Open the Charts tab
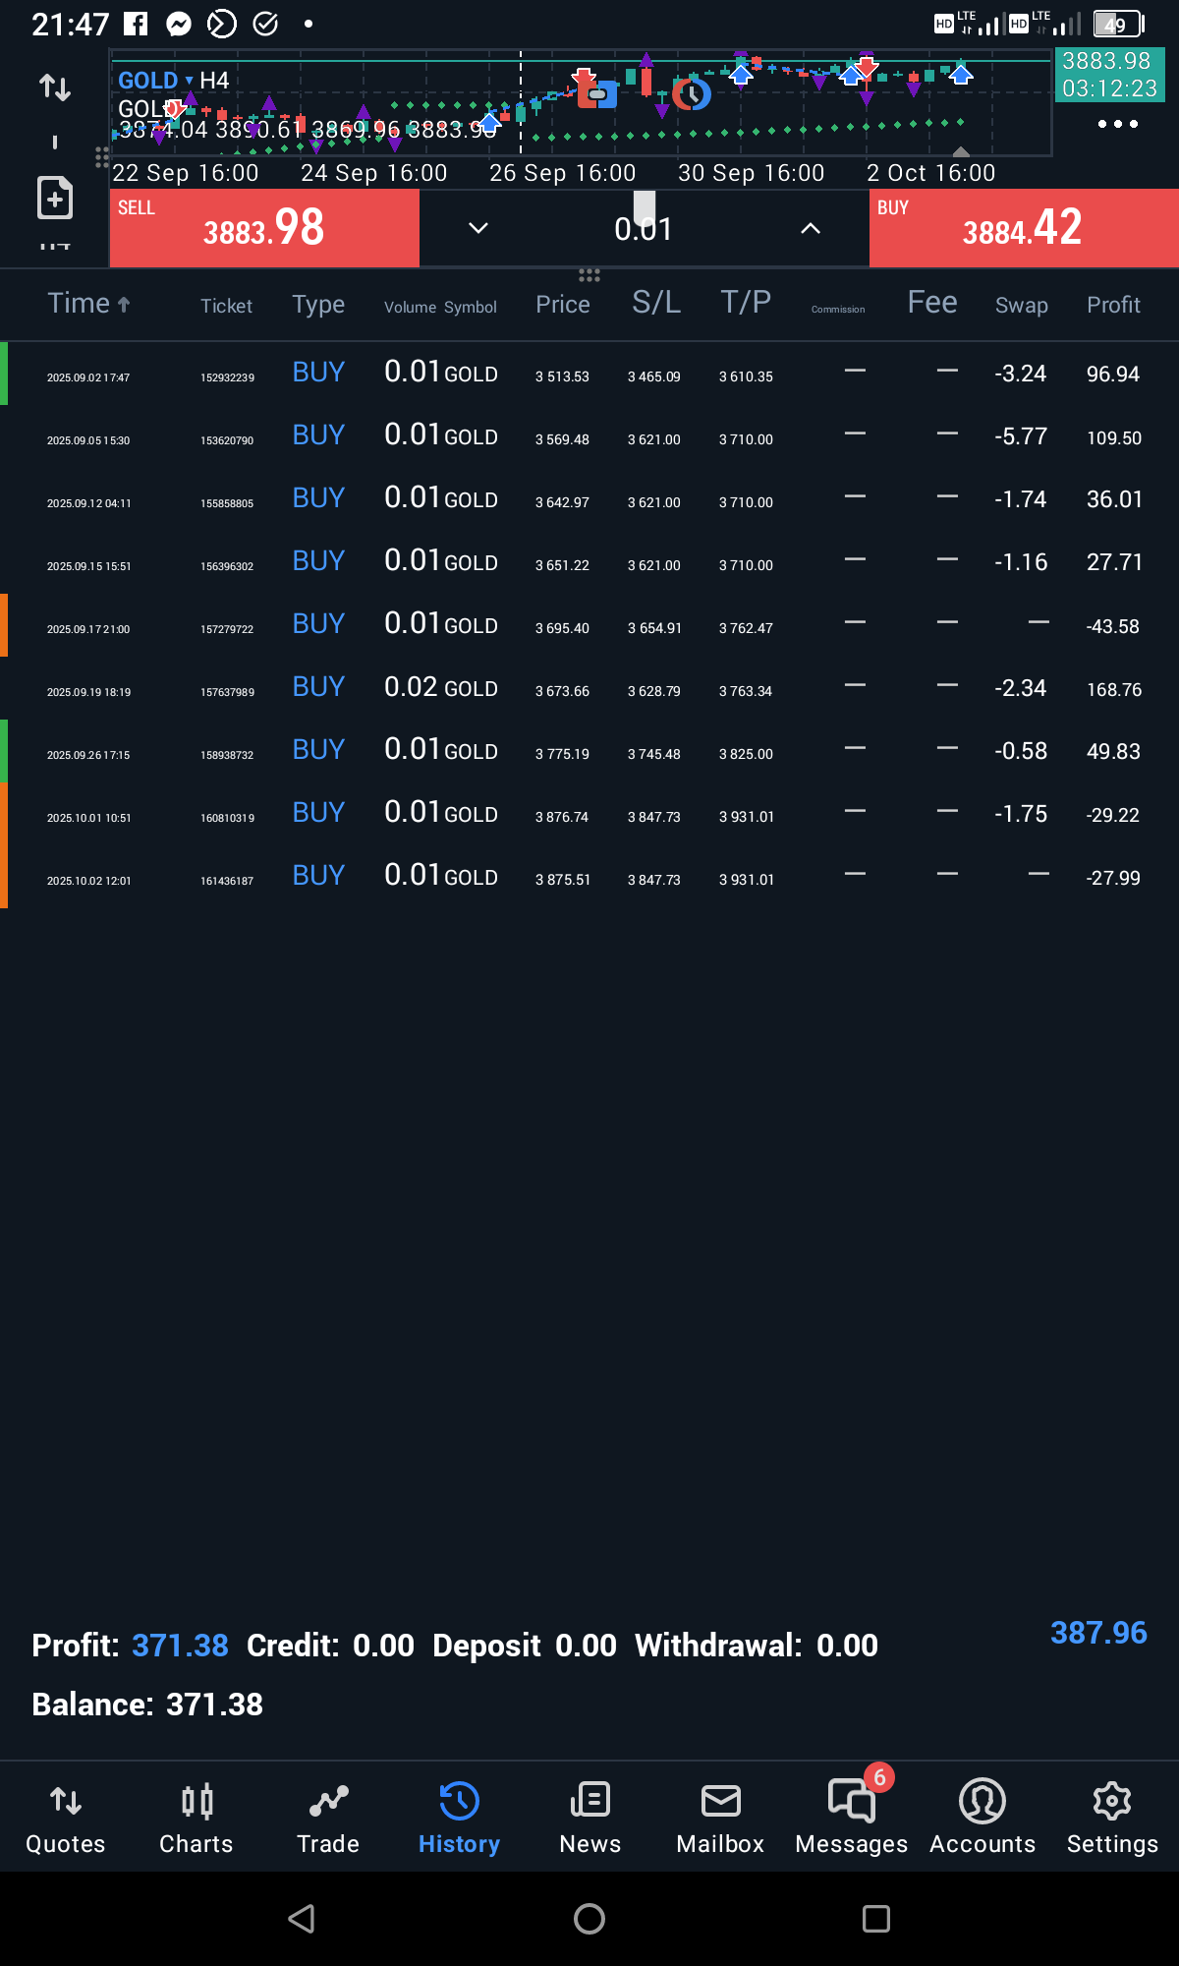Viewport: 1179px width, 1966px height. (196, 1819)
